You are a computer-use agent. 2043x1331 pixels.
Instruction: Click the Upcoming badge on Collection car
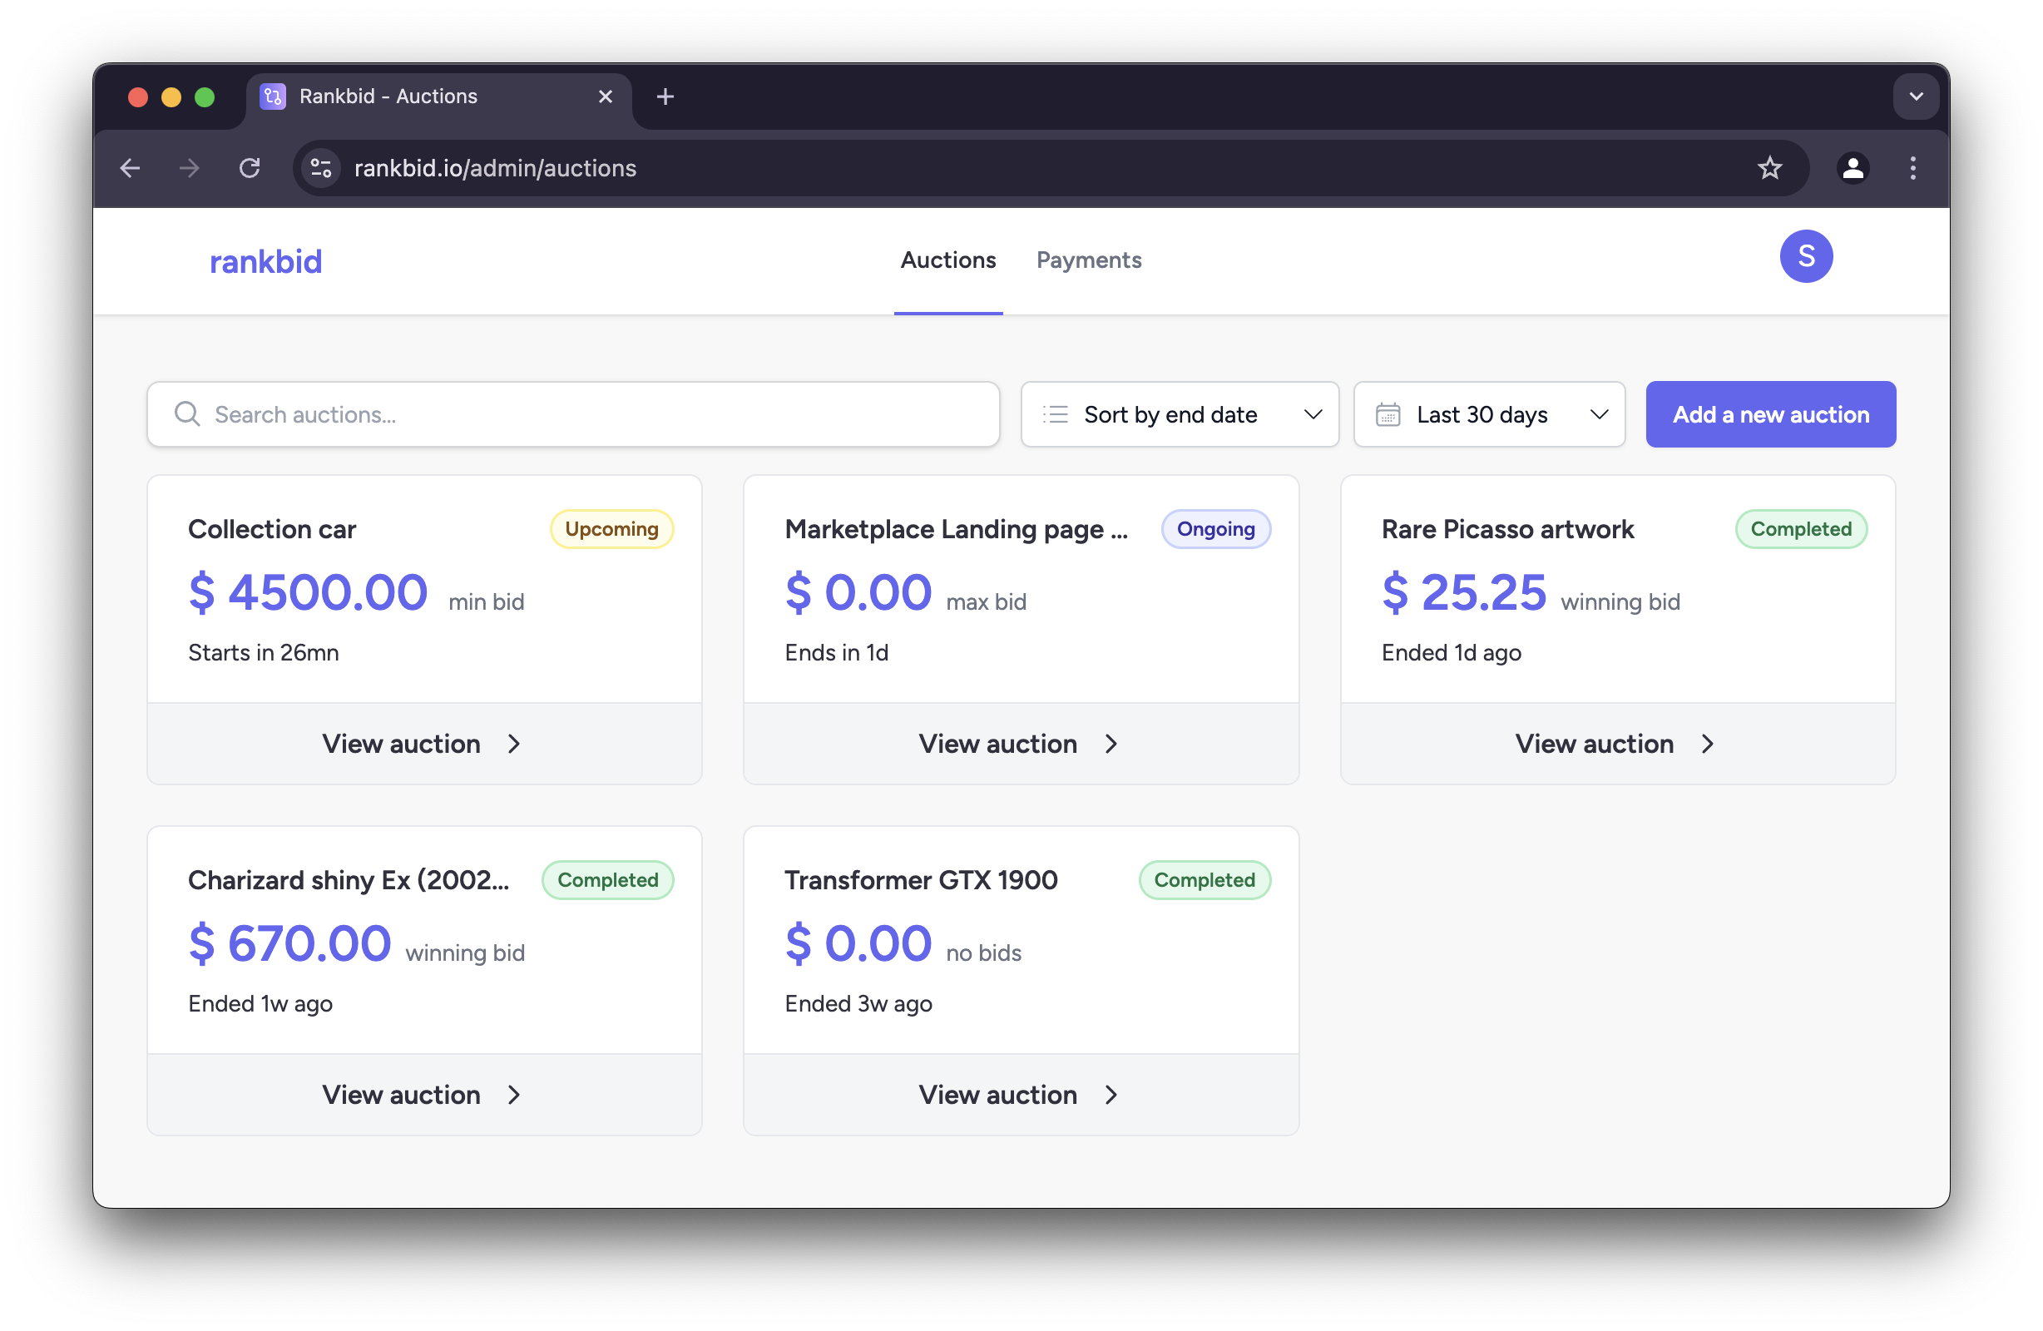[611, 528]
